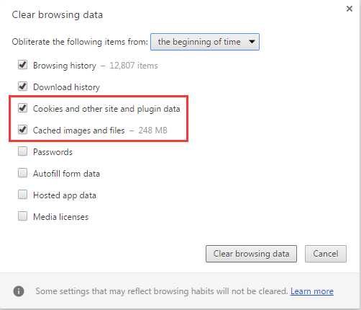Screen dimensions: 361x310
Task: Click the Media licenses label
Action: pos(61,217)
